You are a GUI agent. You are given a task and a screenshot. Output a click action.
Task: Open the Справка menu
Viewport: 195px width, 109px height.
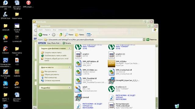pyautogui.click(x=80, y=30)
